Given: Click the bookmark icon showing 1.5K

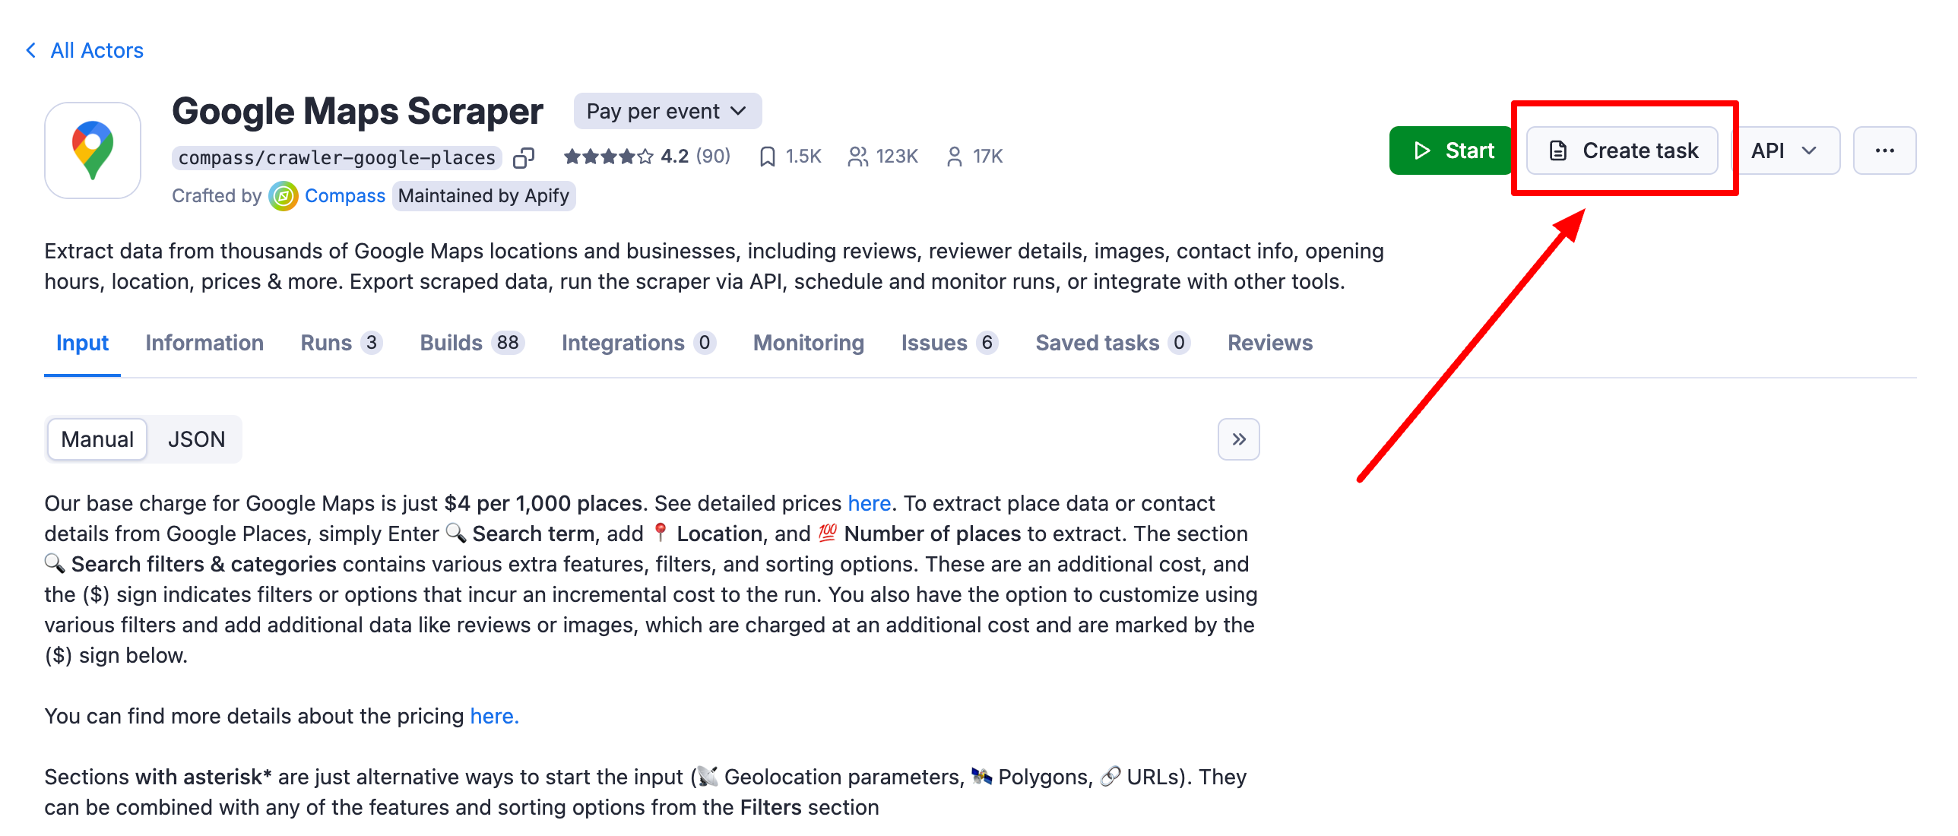Looking at the screenshot, I should click(x=767, y=157).
